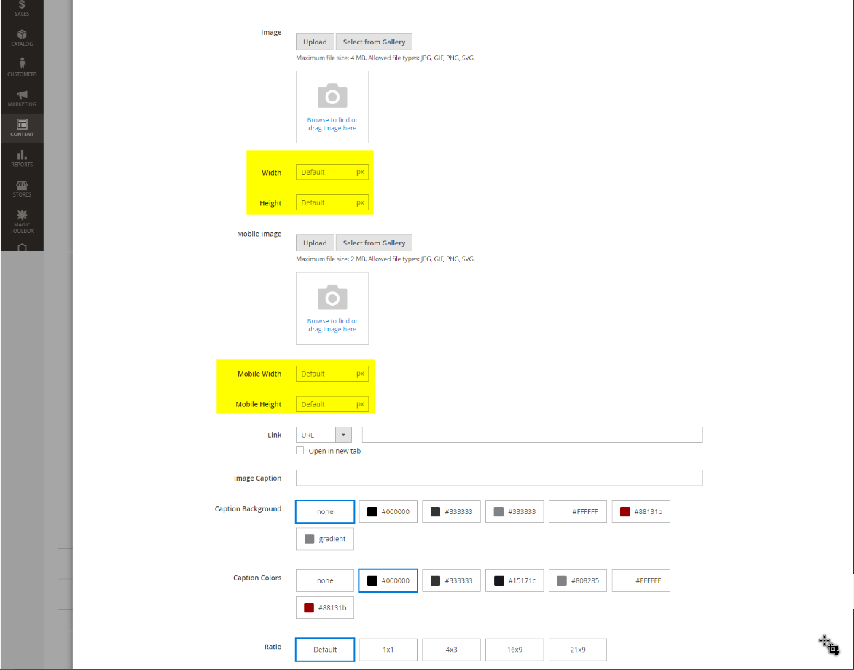Focus the Width input field
Image resolution: width=854 pixels, height=670 pixels.
click(x=332, y=172)
